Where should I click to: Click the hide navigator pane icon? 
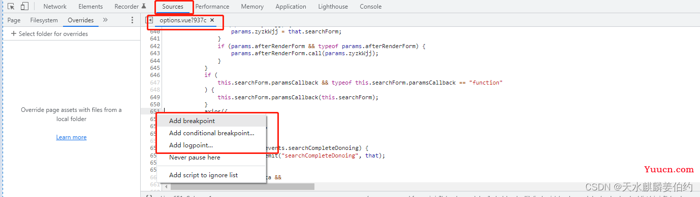[x=149, y=20]
